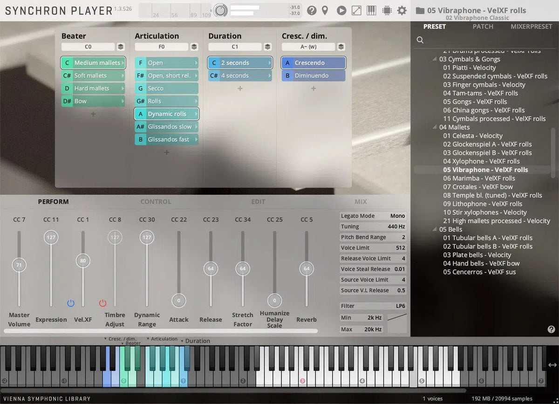Switch to the PATCH tab

tap(483, 27)
